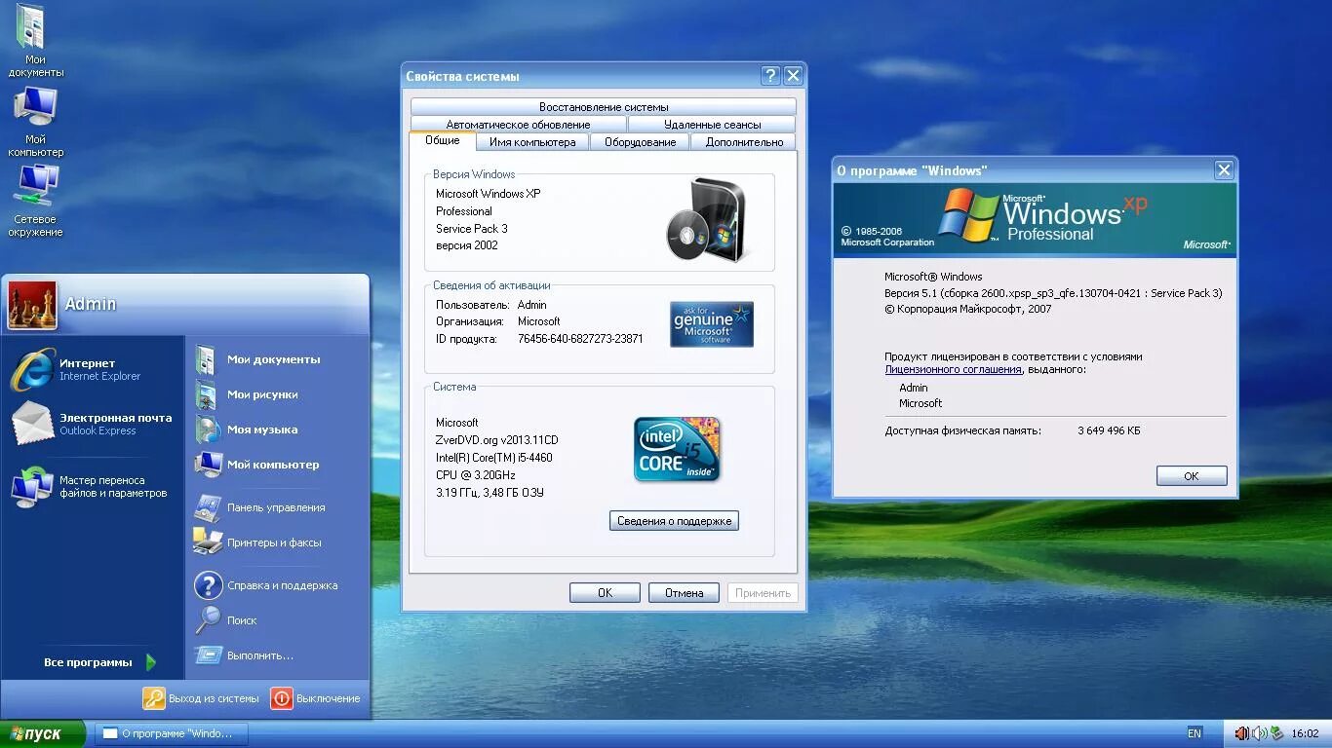Select the Сетевое окружение desktop icon

[35, 201]
